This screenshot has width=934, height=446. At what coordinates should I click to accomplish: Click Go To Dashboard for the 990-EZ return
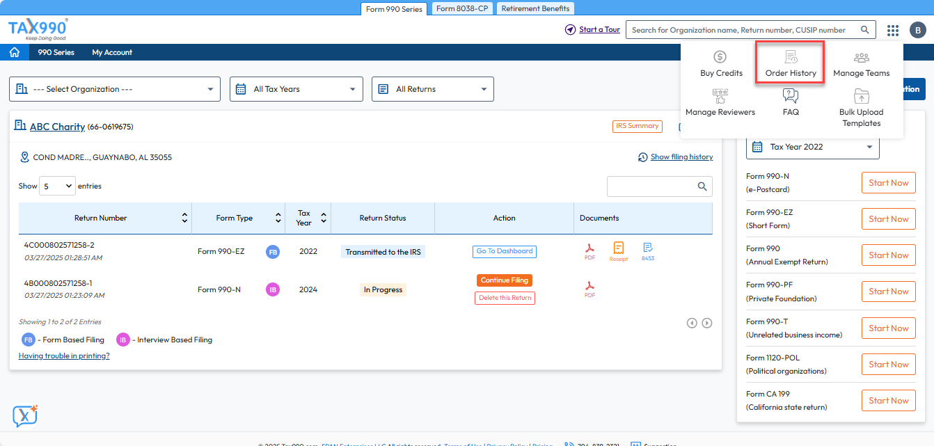tap(505, 251)
